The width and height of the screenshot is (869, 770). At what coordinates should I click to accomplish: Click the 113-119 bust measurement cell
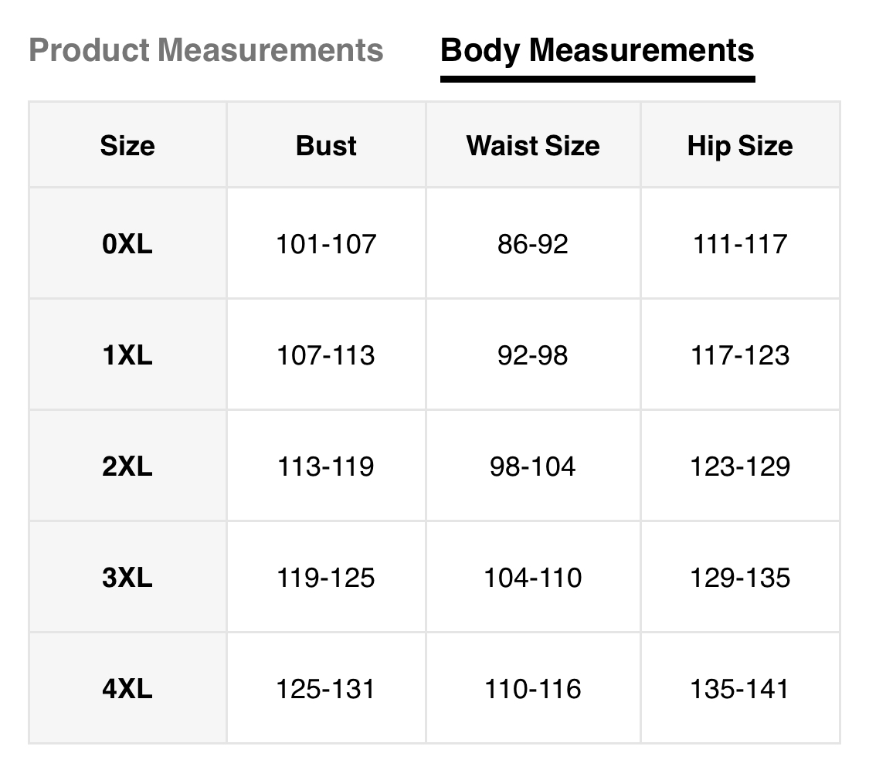point(326,466)
